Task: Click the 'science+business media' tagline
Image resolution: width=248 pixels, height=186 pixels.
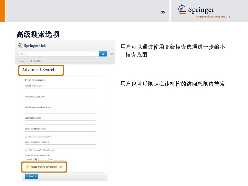Action: [x=213, y=17]
